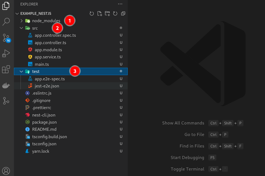Open the README.md file
Screen dimensions: 265x176
click(44, 129)
